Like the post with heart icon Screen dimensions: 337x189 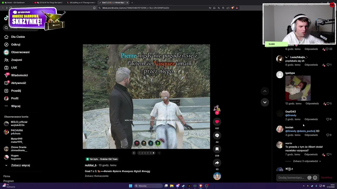(x=217, y=122)
